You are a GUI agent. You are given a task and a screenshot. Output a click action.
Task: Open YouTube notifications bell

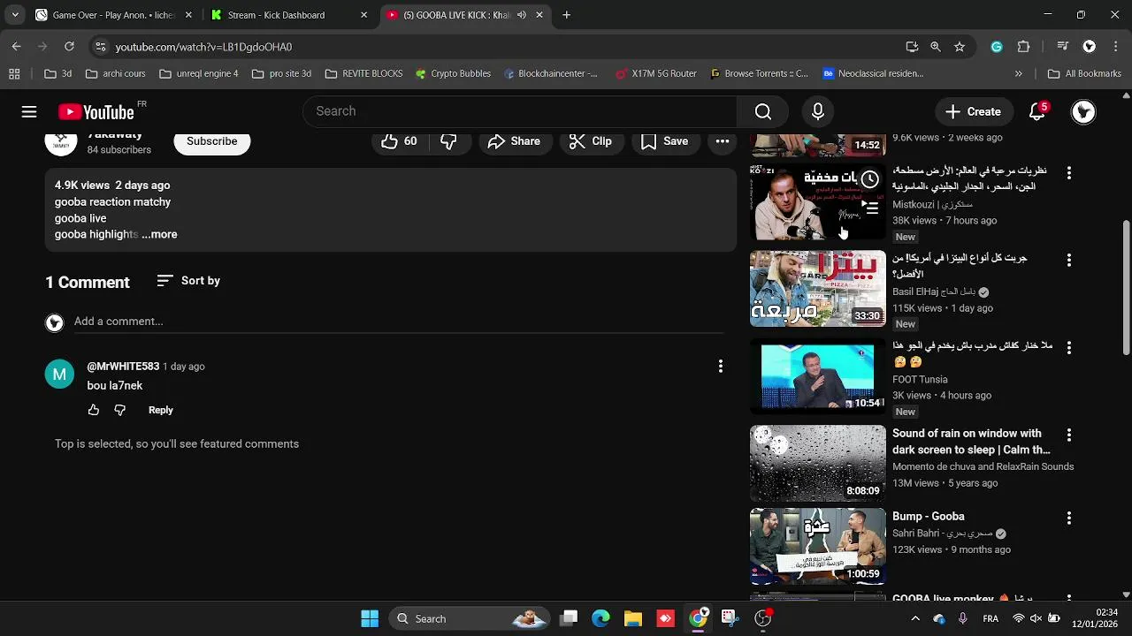1038,111
